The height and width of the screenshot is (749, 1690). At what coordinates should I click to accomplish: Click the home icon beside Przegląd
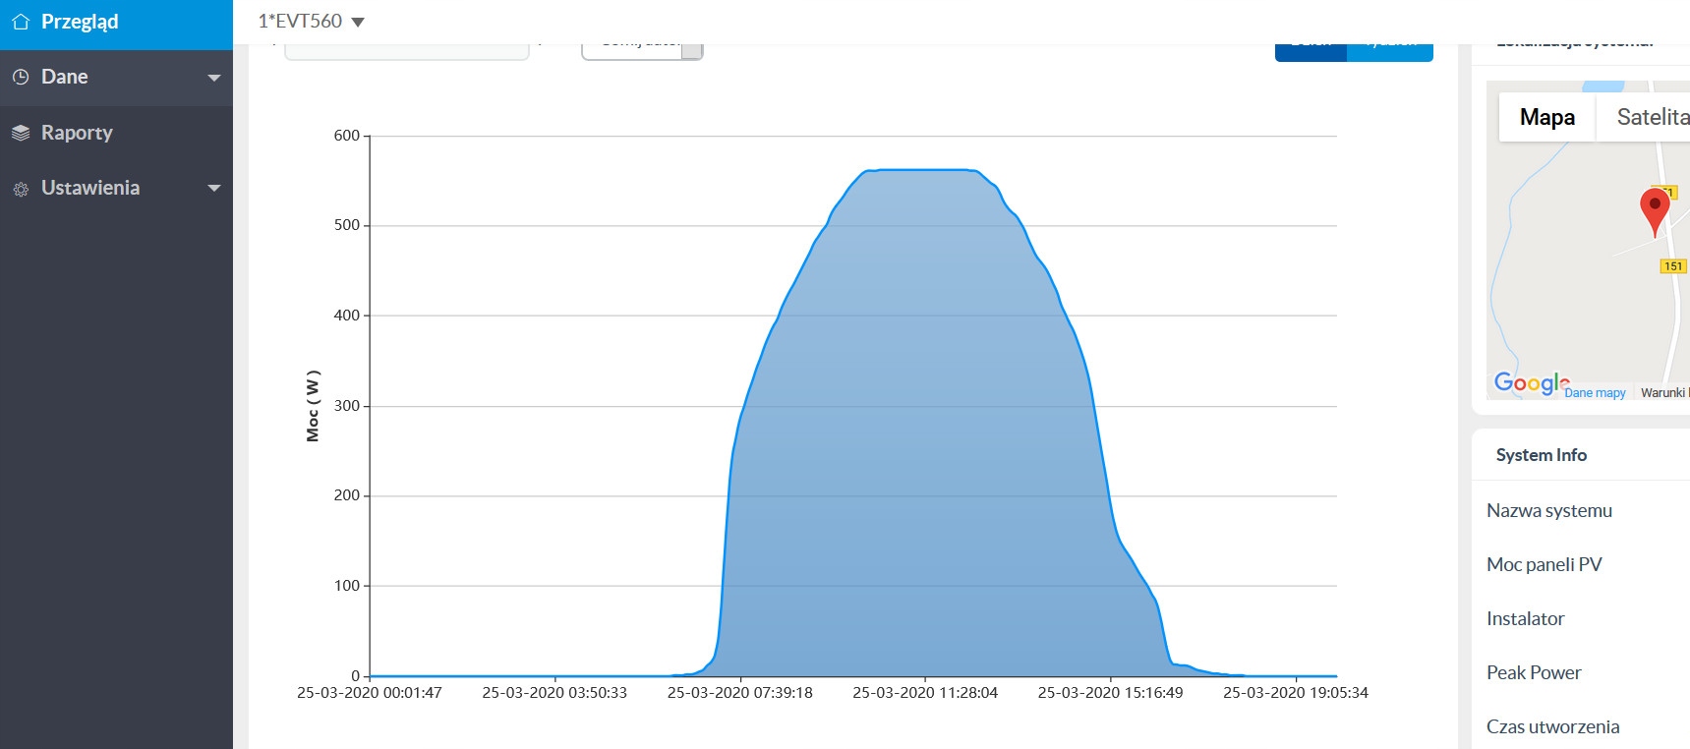click(x=21, y=22)
